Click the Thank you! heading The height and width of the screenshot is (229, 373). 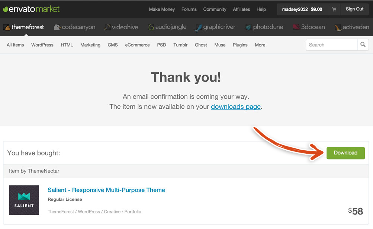point(186,77)
